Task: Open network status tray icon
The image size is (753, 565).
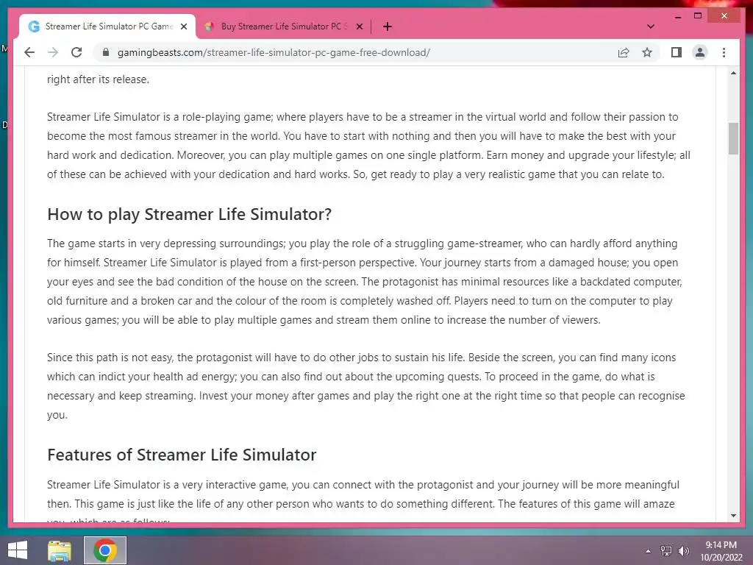Action: [x=666, y=551]
